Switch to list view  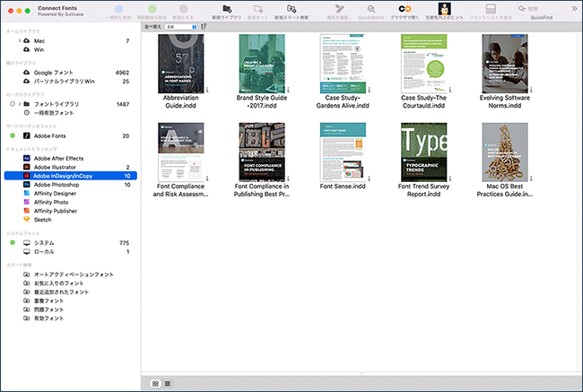click(168, 383)
